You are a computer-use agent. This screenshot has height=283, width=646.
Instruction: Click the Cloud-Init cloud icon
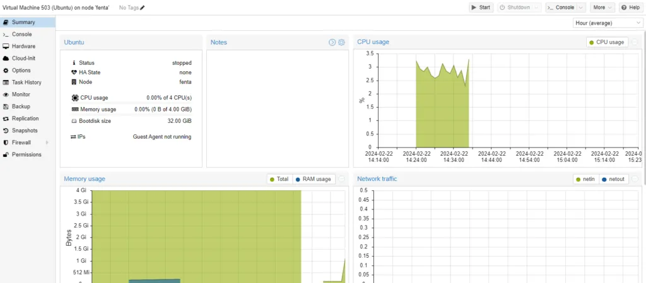[6, 59]
